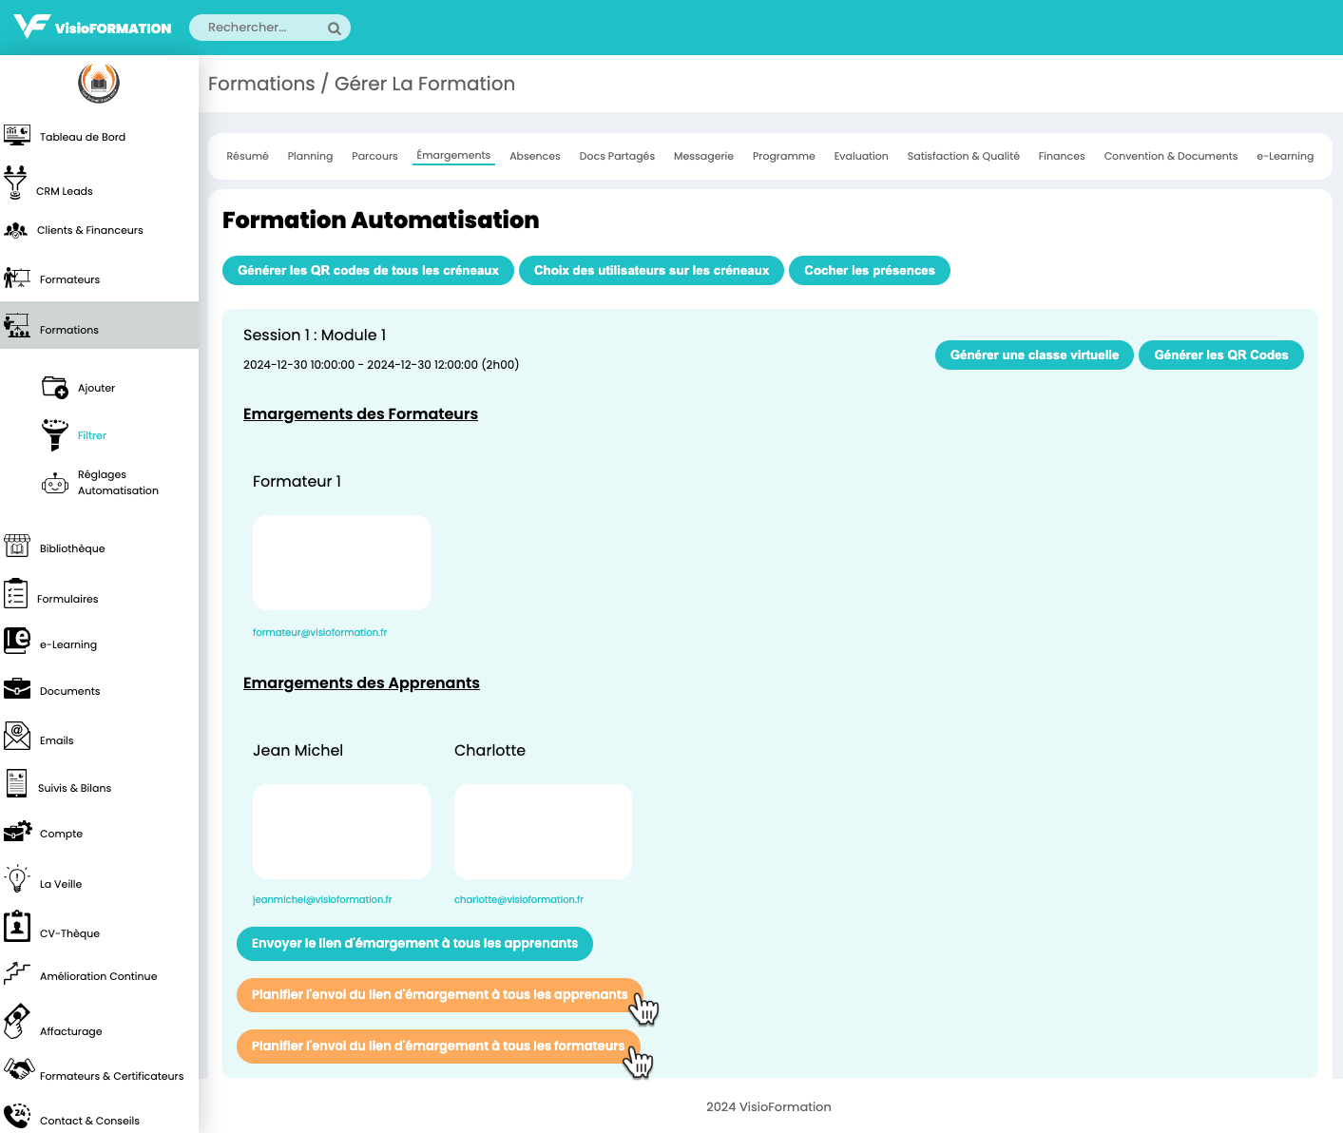This screenshot has height=1133, width=1343.
Task: Open the Finances tab
Action: (1062, 156)
